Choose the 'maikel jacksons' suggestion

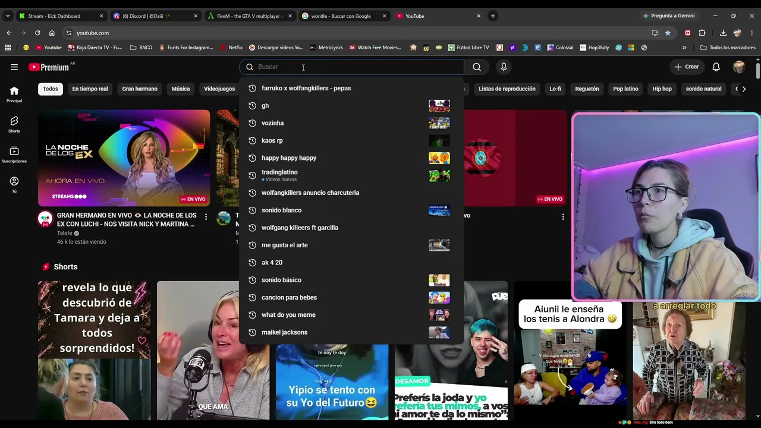(x=351, y=332)
